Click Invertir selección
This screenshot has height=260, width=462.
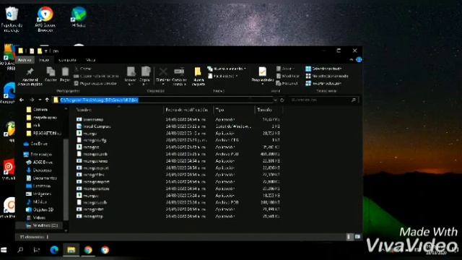point(323,84)
